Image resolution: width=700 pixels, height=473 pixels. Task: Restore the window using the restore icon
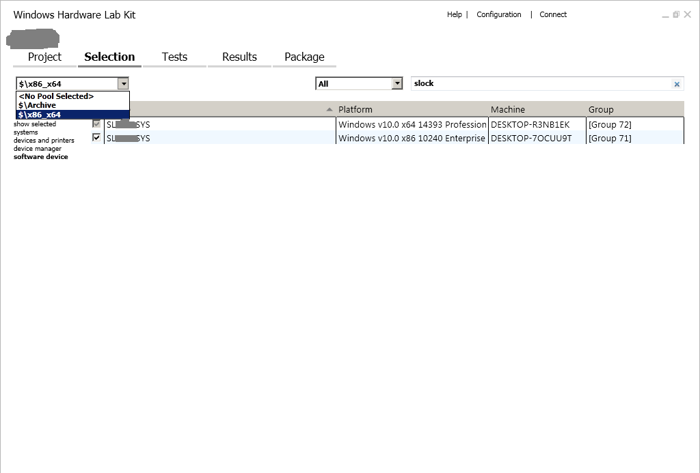[676, 14]
